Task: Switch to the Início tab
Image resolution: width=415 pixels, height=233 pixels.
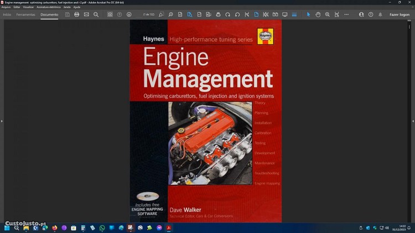Action: [7, 14]
